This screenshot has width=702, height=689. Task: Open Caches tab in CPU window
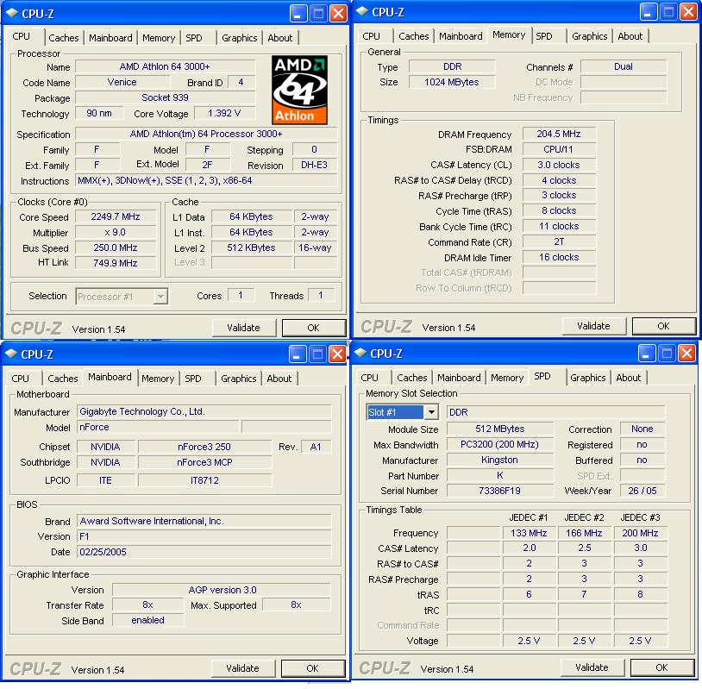tap(63, 38)
